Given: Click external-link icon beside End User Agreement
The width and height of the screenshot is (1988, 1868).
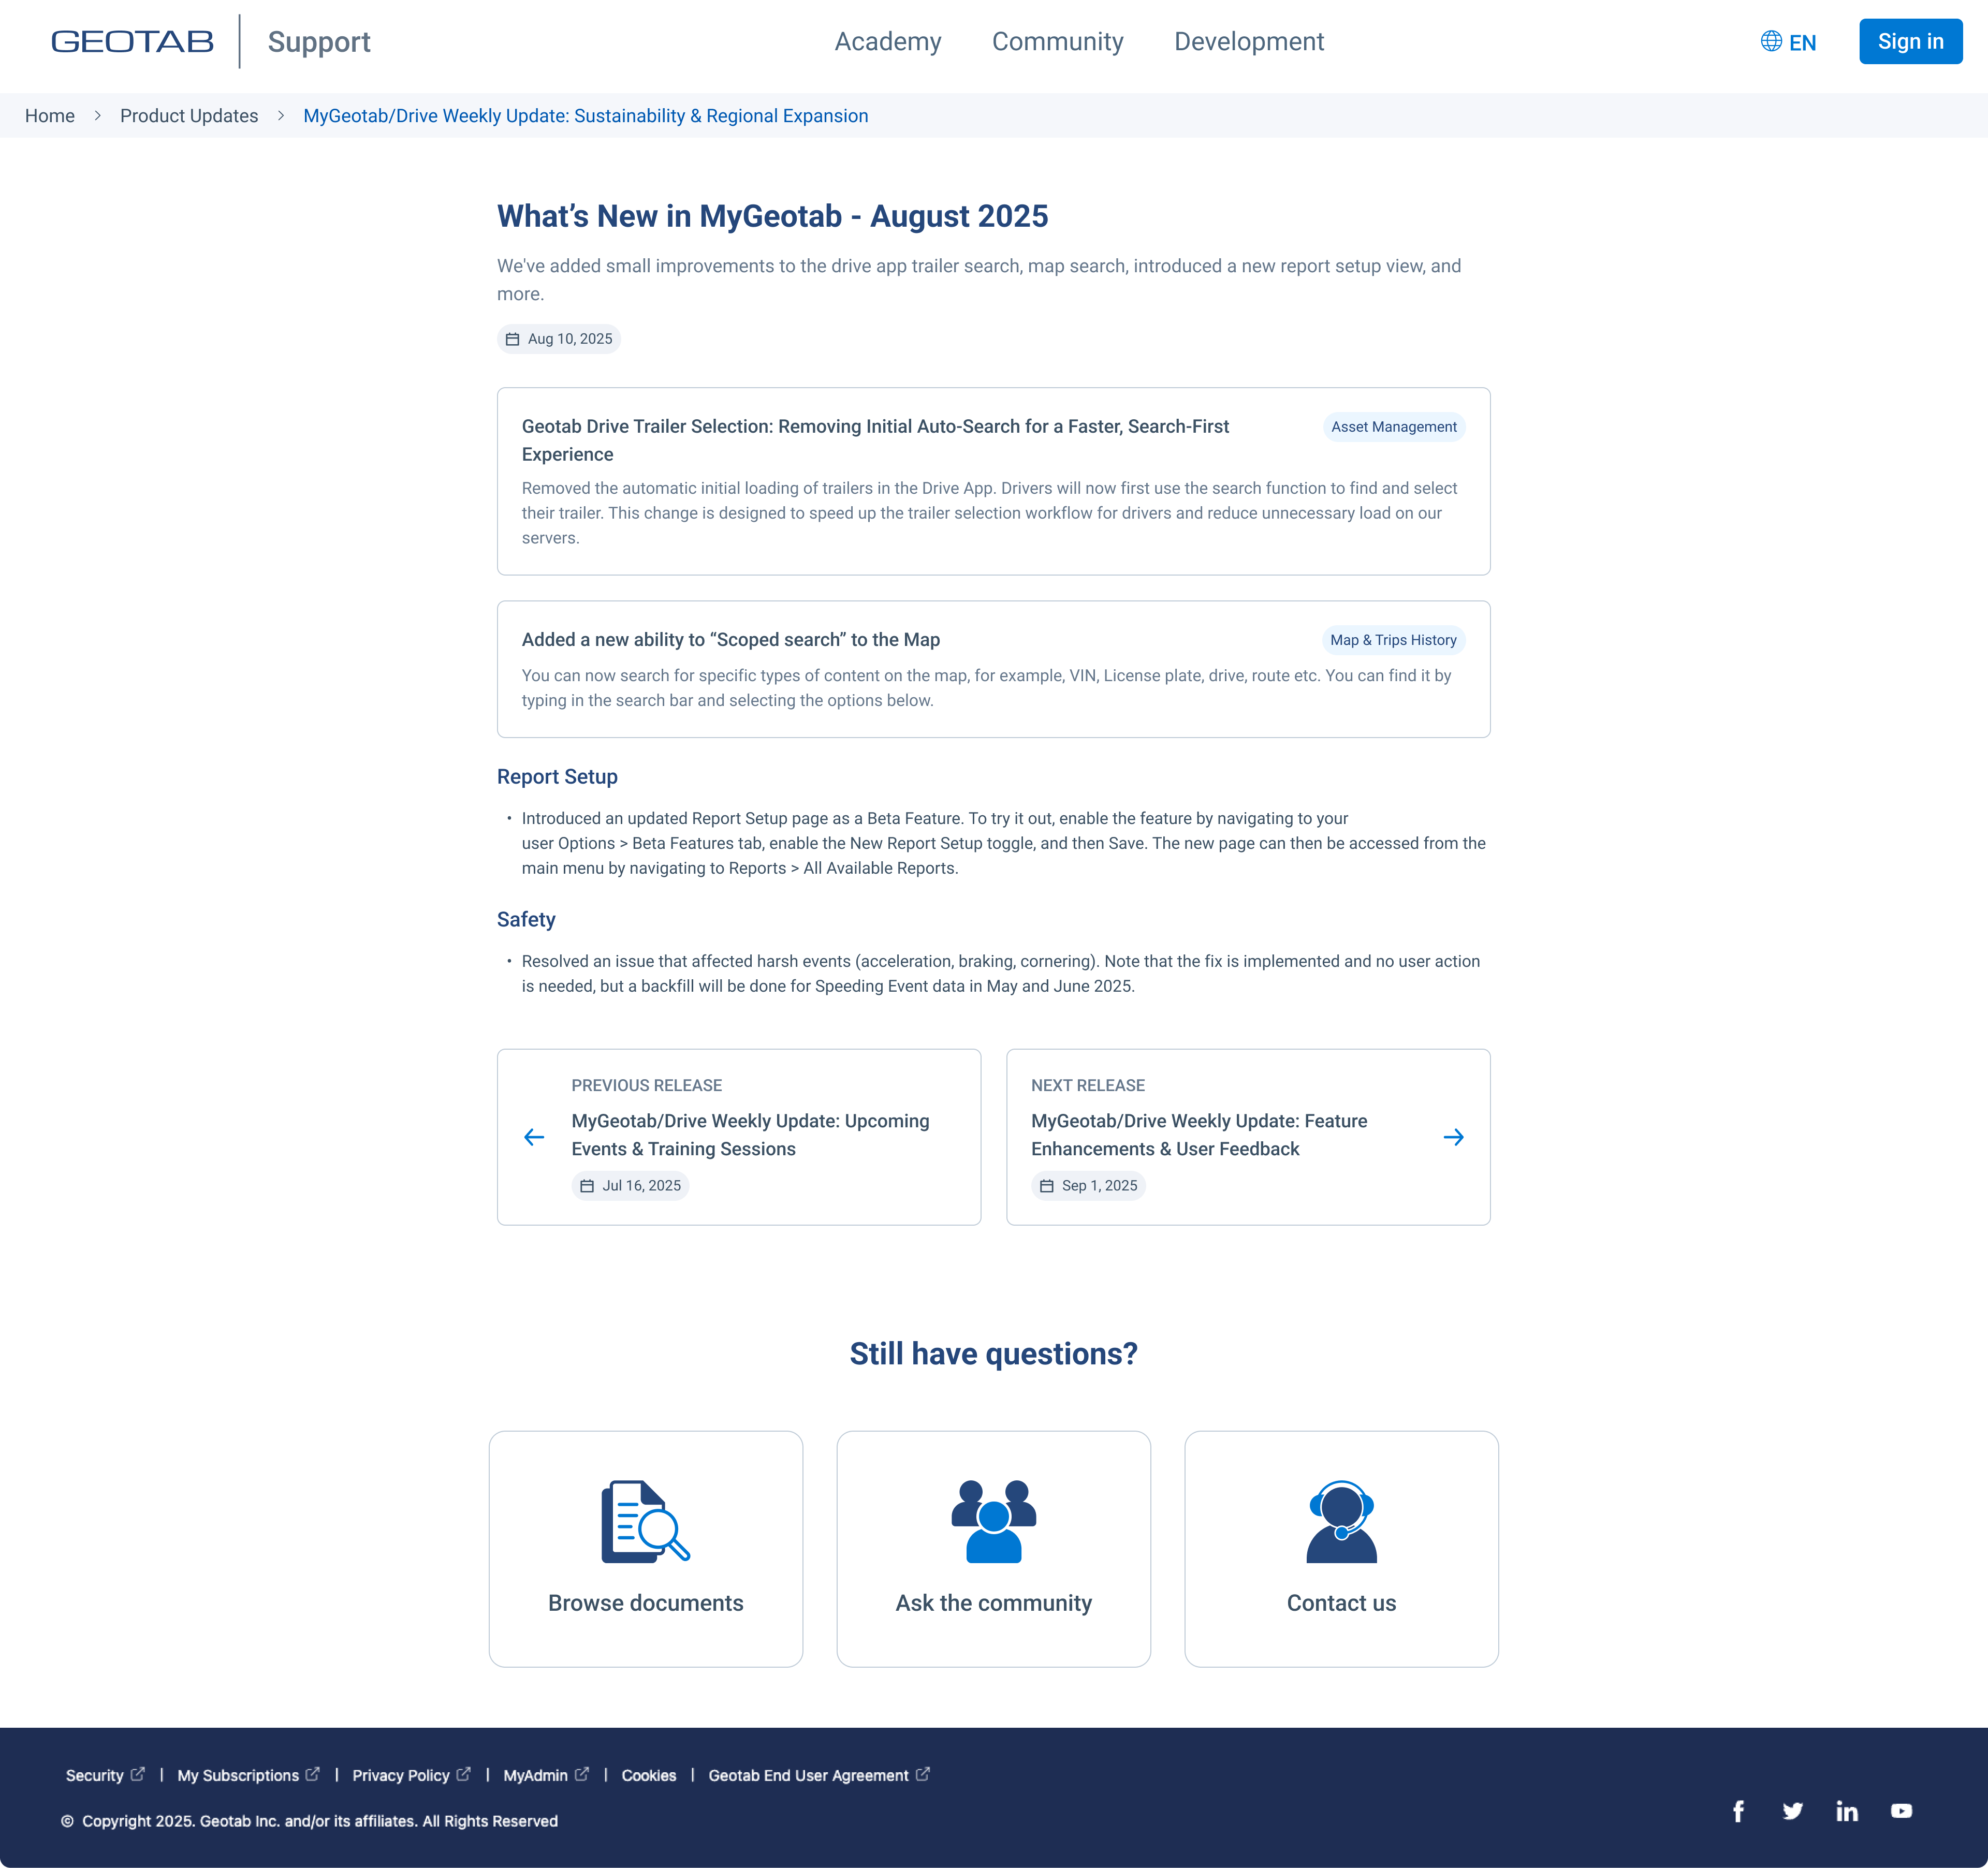Looking at the screenshot, I should (x=923, y=1774).
